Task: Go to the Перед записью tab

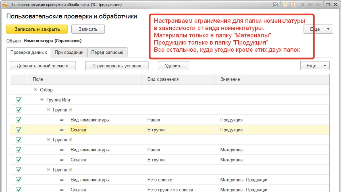Action: pos(107,52)
